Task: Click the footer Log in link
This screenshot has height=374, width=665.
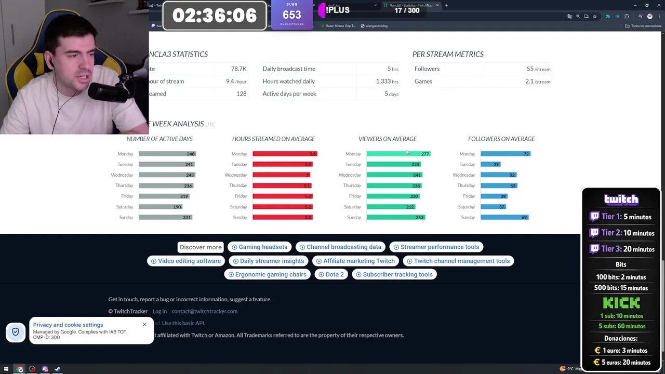Action: (x=159, y=311)
